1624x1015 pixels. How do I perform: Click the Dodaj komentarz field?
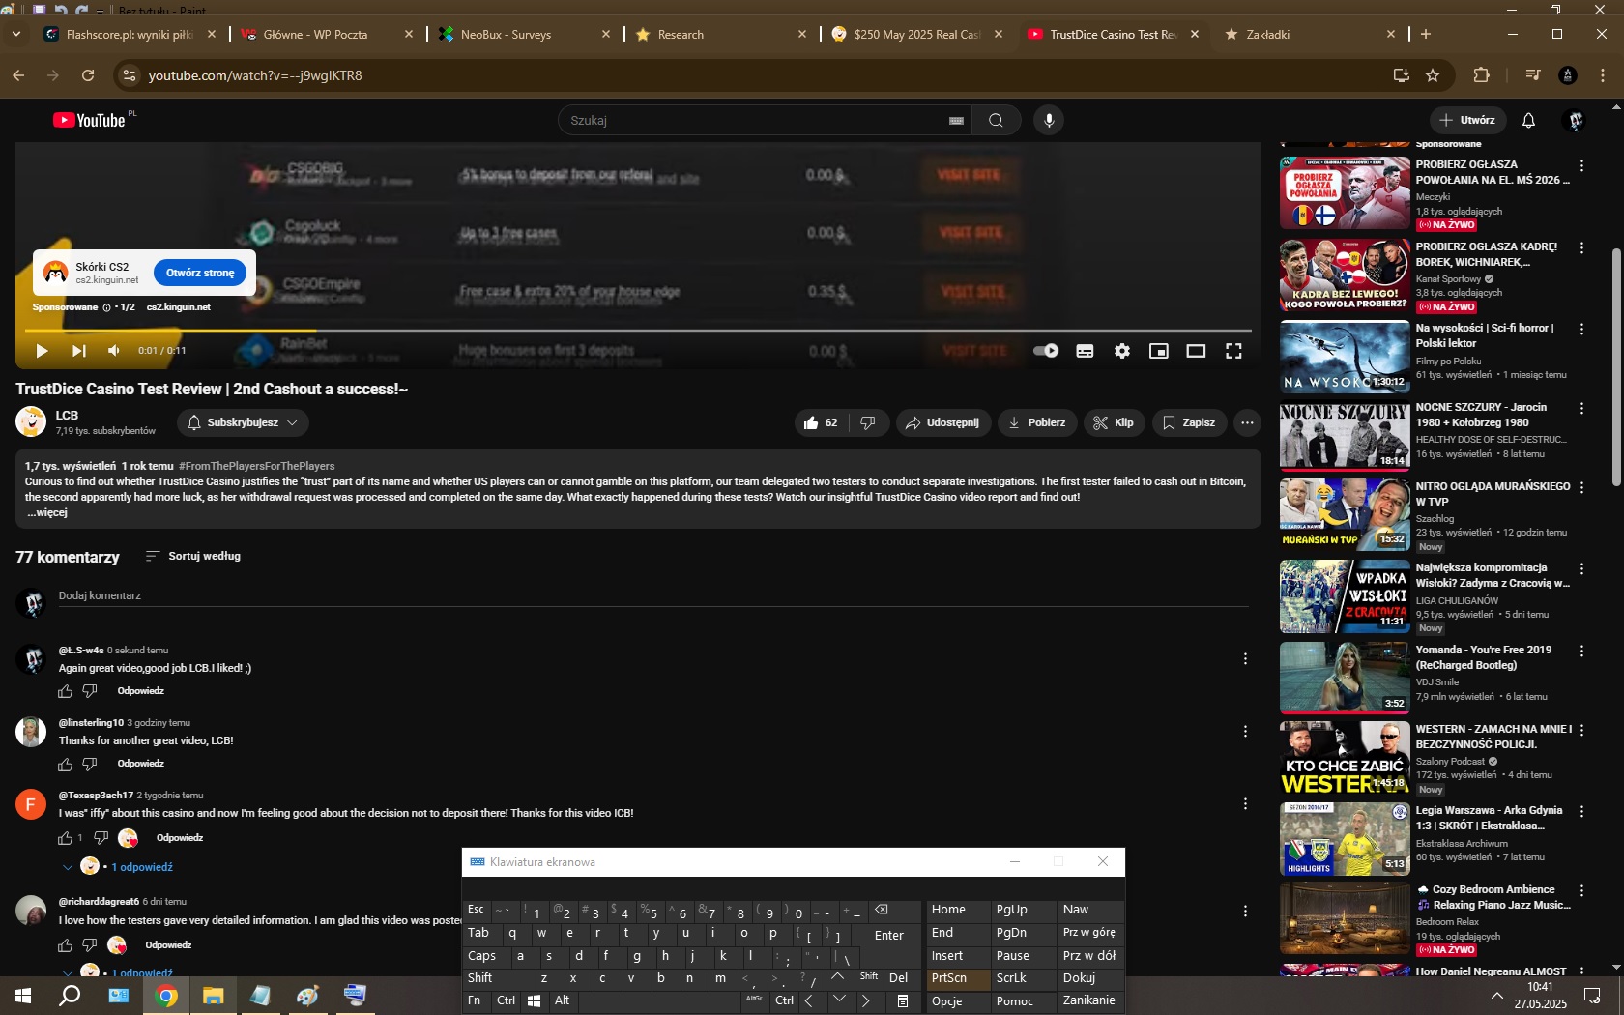pyautogui.click(x=652, y=595)
